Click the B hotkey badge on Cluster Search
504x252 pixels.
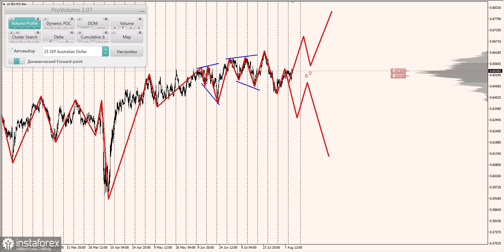tap(12, 33)
